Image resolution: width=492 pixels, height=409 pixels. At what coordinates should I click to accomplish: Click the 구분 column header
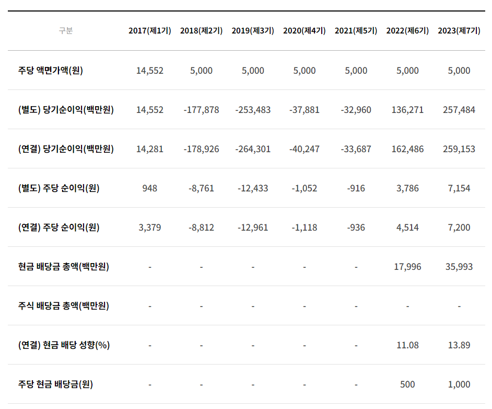tap(66, 31)
